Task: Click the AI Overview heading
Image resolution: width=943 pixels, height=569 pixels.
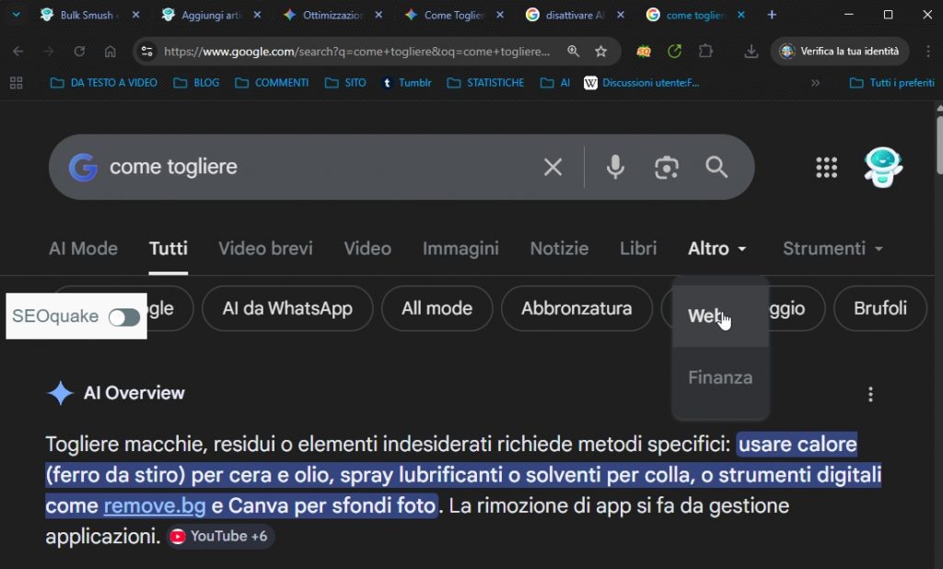Action: click(134, 393)
